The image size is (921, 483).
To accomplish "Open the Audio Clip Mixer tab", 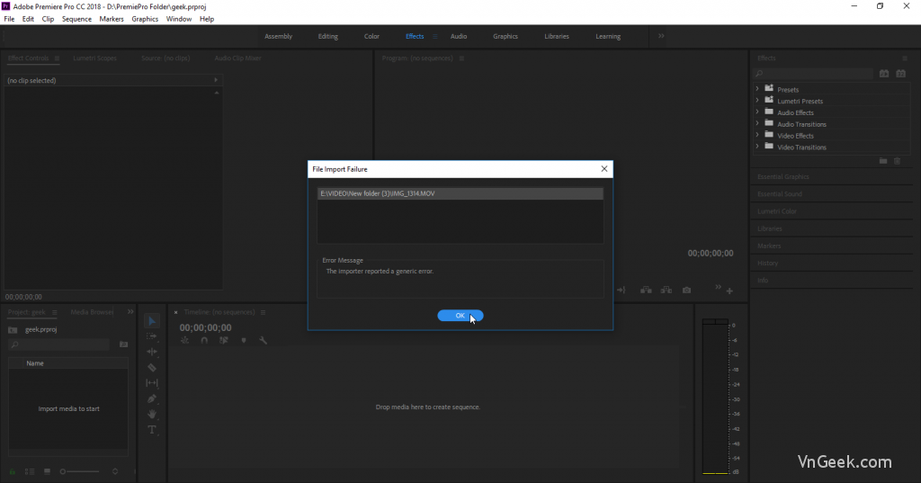I will pos(237,58).
